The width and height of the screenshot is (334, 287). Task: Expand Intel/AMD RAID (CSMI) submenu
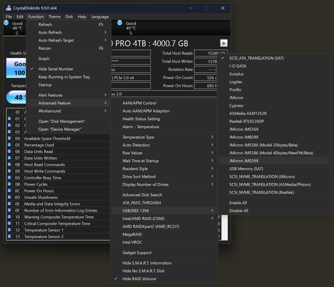(164, 218)
